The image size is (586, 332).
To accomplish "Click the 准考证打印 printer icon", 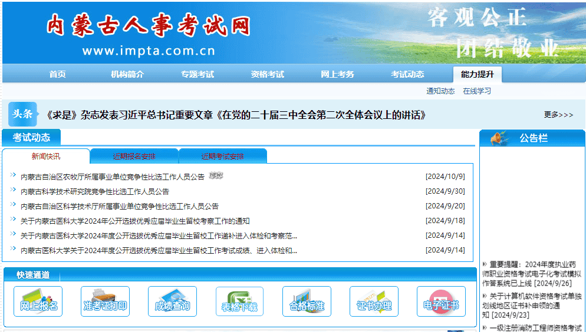I will point(105,301).
